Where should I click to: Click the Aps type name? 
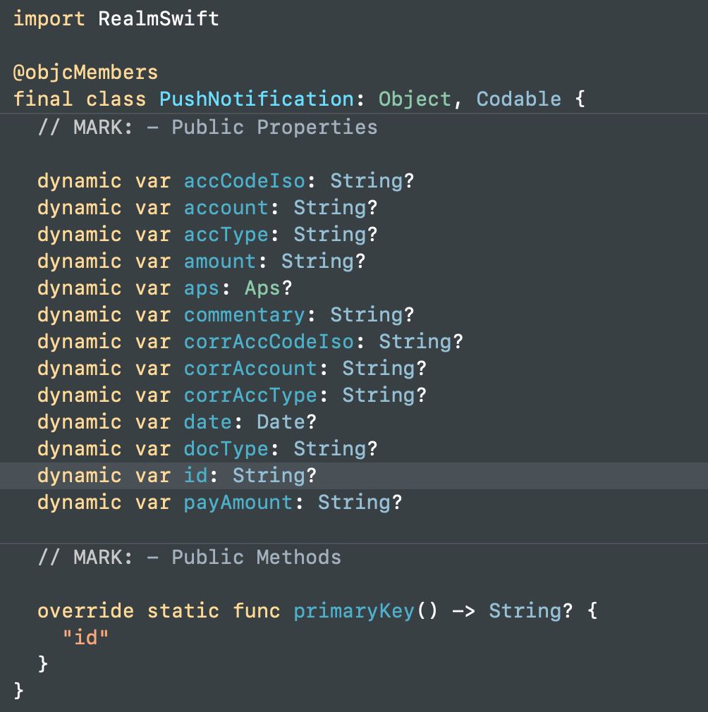click(x=262, y=289)
